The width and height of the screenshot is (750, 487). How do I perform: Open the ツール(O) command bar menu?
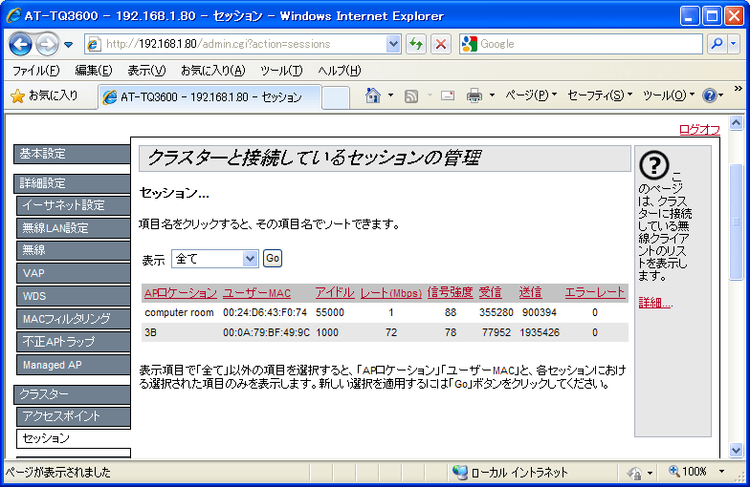pyautogui.click(x=668, y=95)
